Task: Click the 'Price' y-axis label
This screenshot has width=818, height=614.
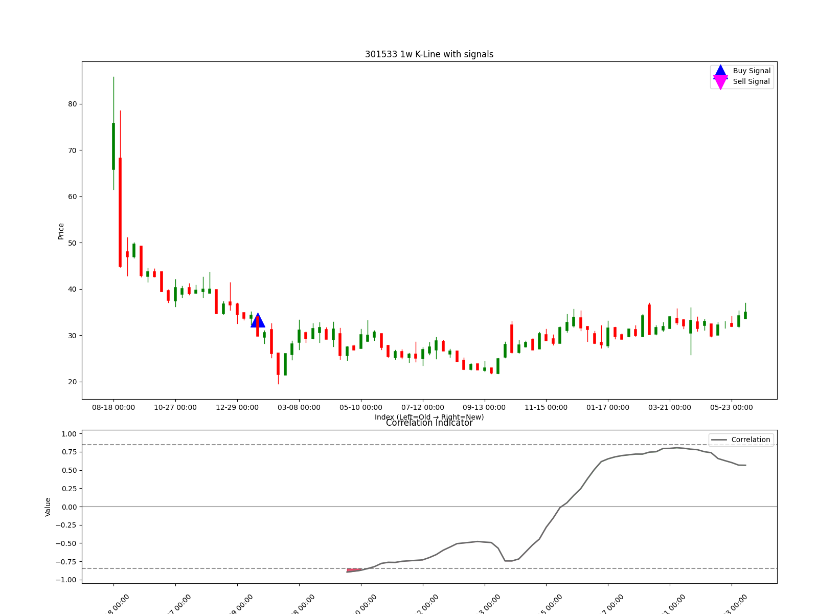Action: coord(61,231)
